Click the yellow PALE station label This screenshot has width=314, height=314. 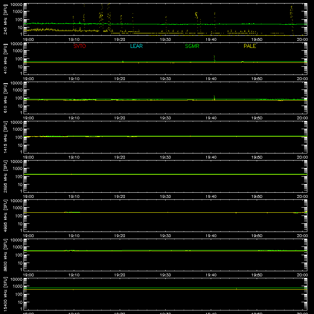[250, 46]
